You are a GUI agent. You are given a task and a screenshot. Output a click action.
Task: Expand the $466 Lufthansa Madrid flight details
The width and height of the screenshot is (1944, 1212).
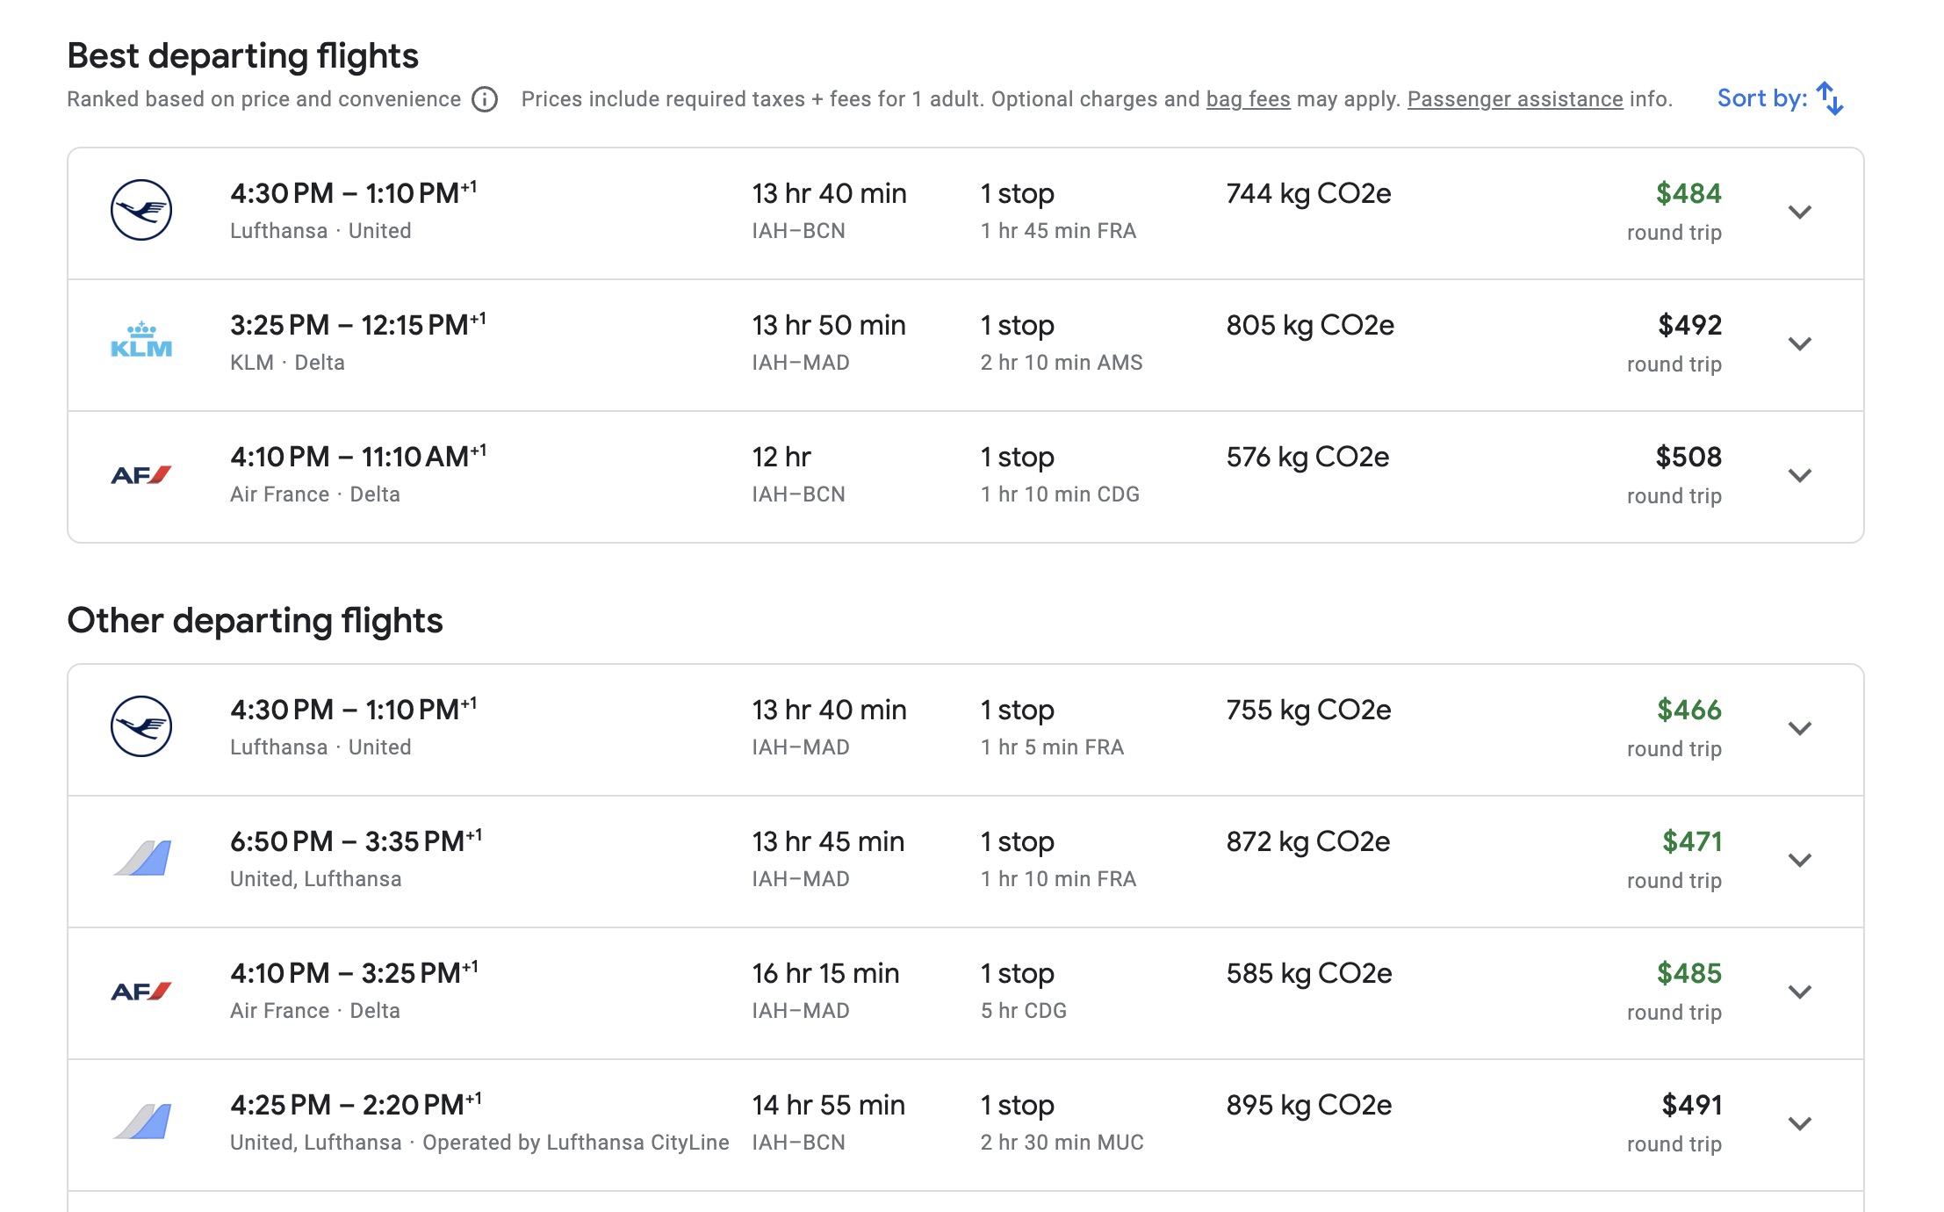(x=1799, y=727)
